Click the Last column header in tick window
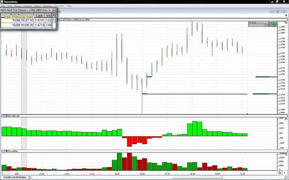Image resolution: width=289 pixels, height=180 pixels. tap(39, 16)
